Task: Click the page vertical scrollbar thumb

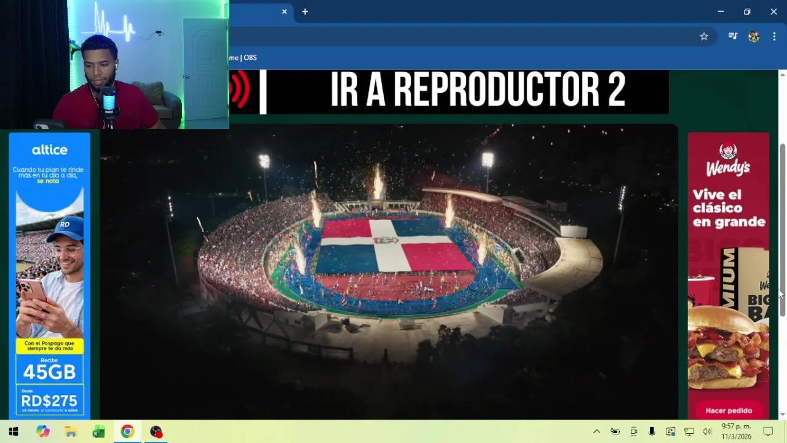Action: point(783,231)
